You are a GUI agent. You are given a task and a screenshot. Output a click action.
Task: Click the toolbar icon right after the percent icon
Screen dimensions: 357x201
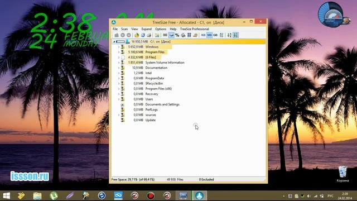[x=183, y=35]
